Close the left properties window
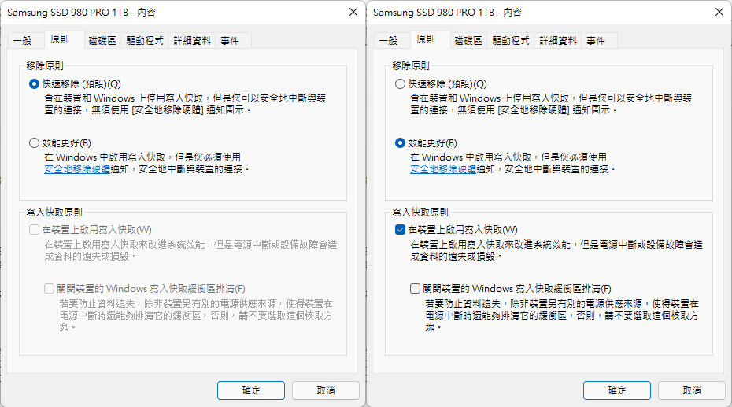Screen dimensions: 732x407 click(353, 12)
